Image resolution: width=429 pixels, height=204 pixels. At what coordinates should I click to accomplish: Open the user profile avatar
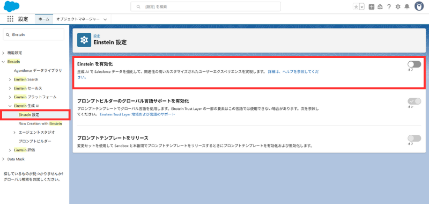coord(419,6)
